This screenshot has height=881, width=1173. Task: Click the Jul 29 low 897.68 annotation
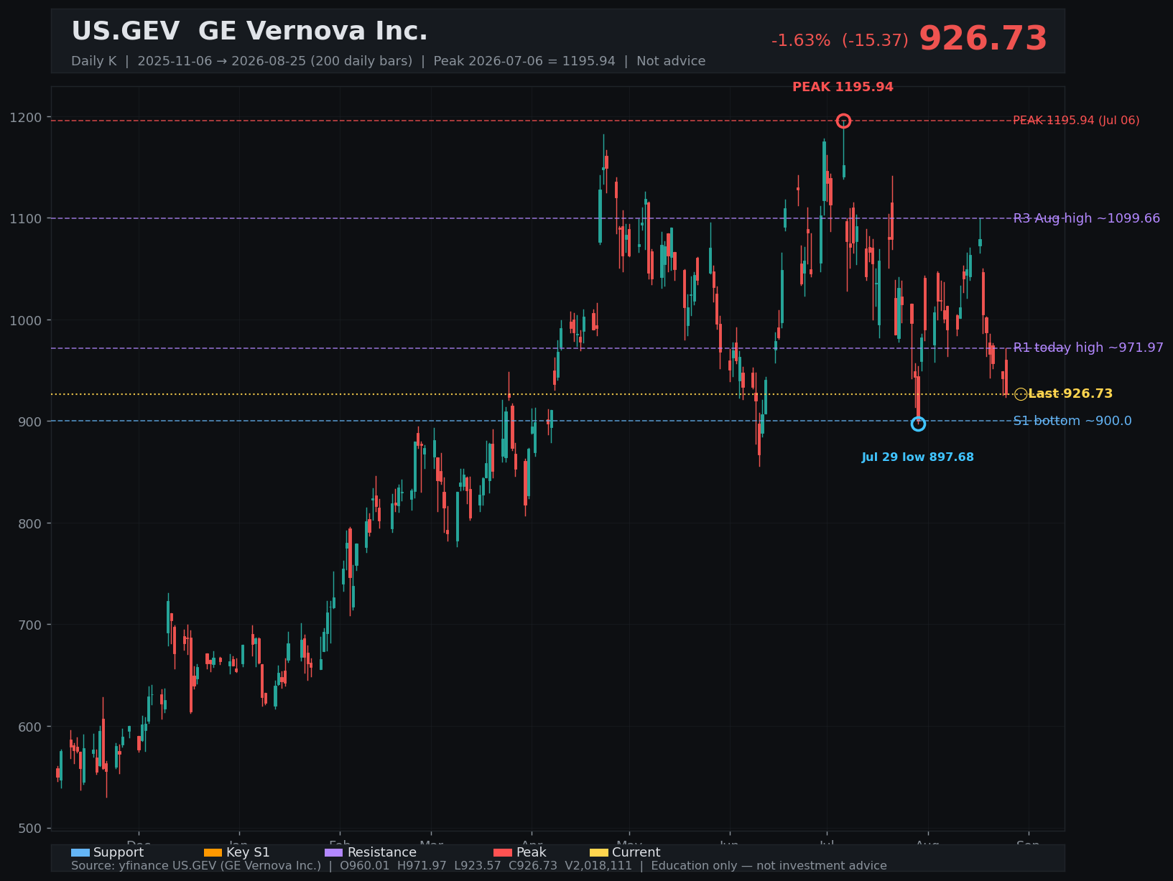tap(918, 457)
